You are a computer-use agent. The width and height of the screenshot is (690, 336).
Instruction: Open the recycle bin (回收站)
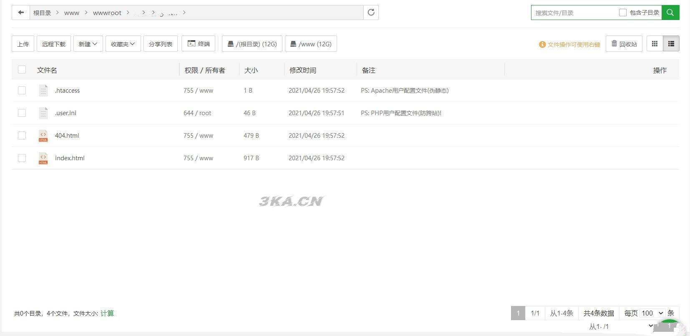click(624, 44)
